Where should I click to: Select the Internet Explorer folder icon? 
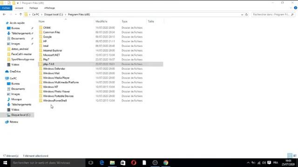pyautogui.click(x=41, y=51)
